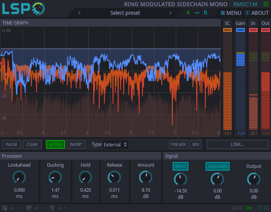Image resolution: width=271 pixels, height=212 pixels.
Task: Toggle the ACTIVE button off
Action: 55,144
